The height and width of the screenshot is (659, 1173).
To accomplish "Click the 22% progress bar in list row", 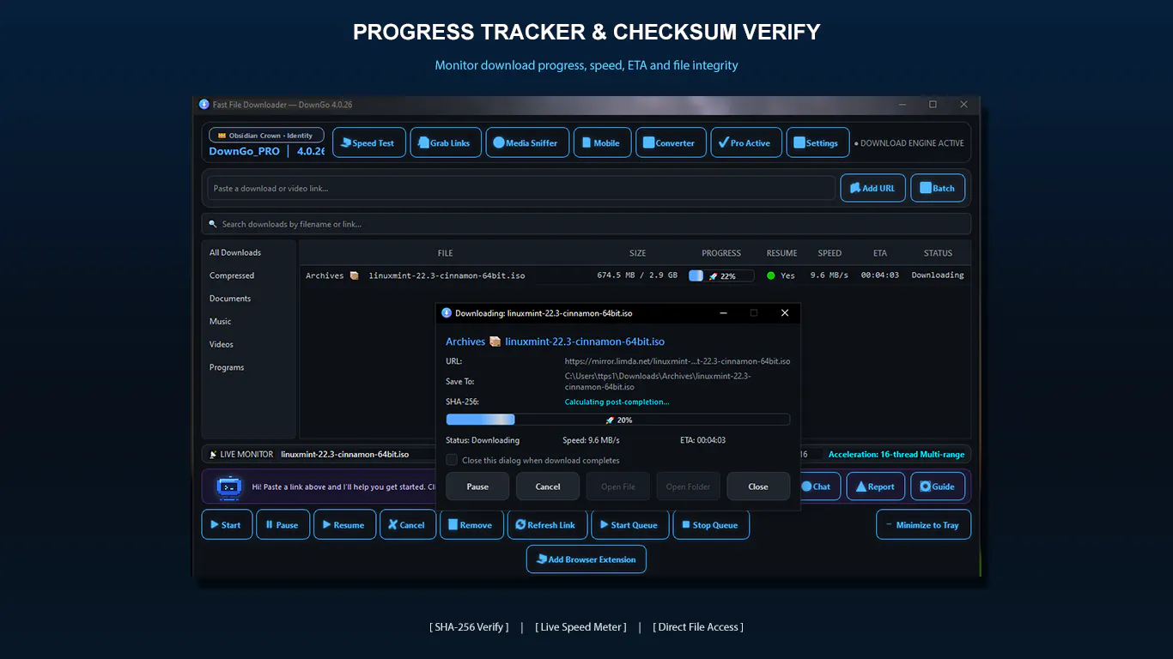I will click(721, 275).
